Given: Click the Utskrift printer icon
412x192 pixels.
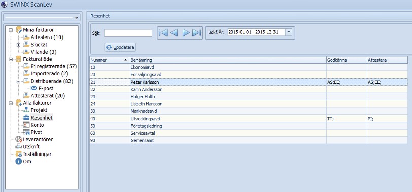Looking at the screenshot, I should pyautogui.click(x=19, y=147).
